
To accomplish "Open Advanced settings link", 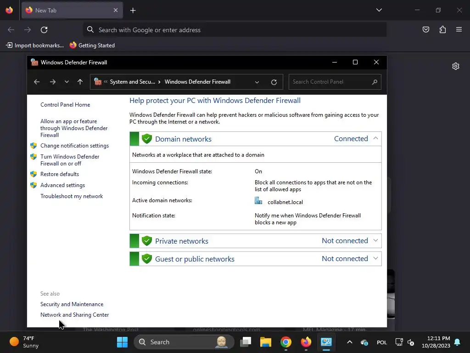I will point(62,185).
